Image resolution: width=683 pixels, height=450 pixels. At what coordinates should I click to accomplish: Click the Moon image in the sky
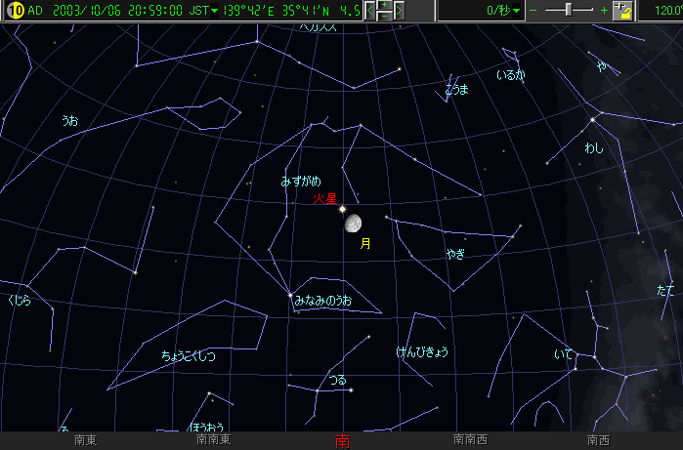click(353, 224)
